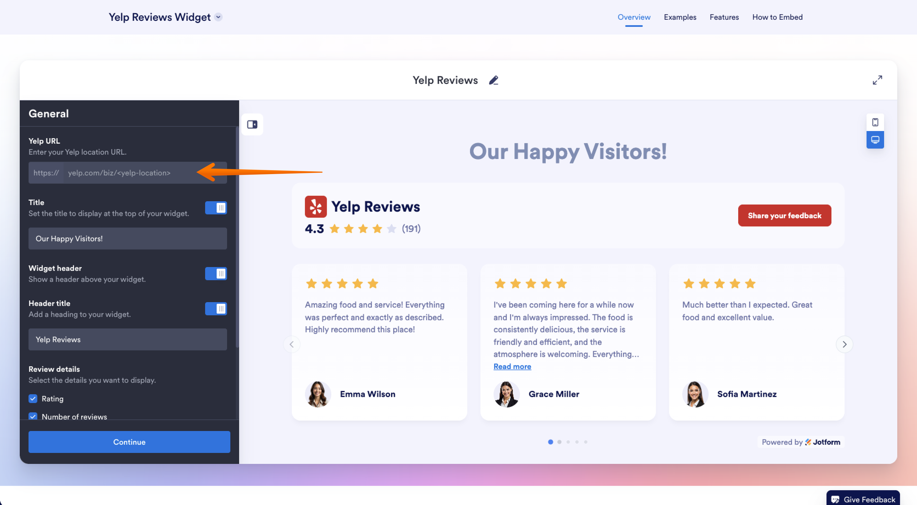This screenshot has width=917, height=505.
Task: Edit widget name with pencil icon
Action: pos(494,80)
